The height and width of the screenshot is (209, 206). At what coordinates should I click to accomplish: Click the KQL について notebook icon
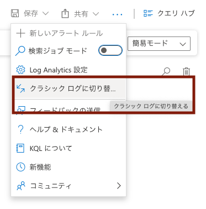coord(20,148)
